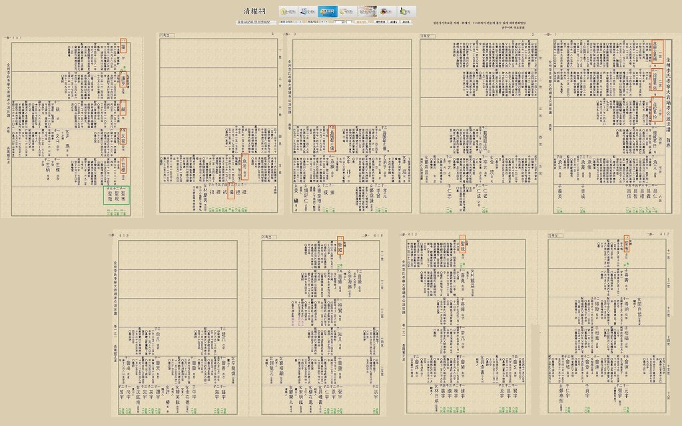Click the underlined link at the toolbar's left end
Viewport: 682px width, 426px height.
[x=256, y=22]
